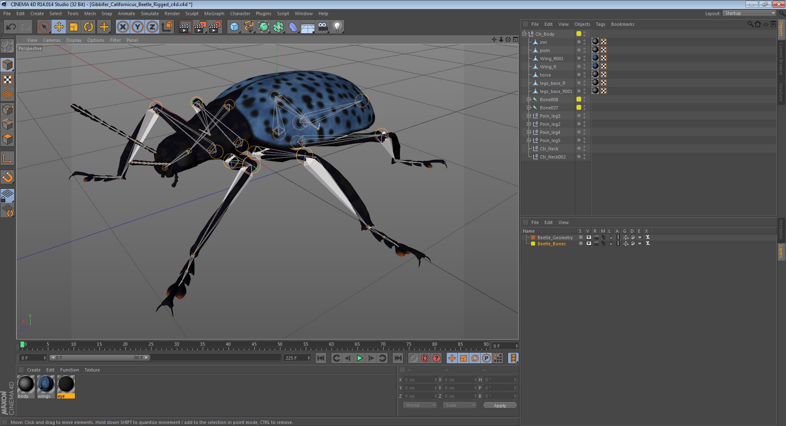
Task: Toggle Solo for Beetle_Bones layer
Action: [x=580, y=243]
